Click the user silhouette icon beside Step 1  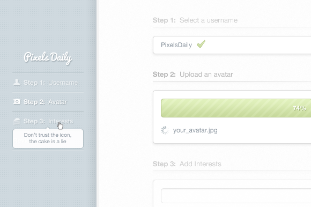tap(17, 82)
